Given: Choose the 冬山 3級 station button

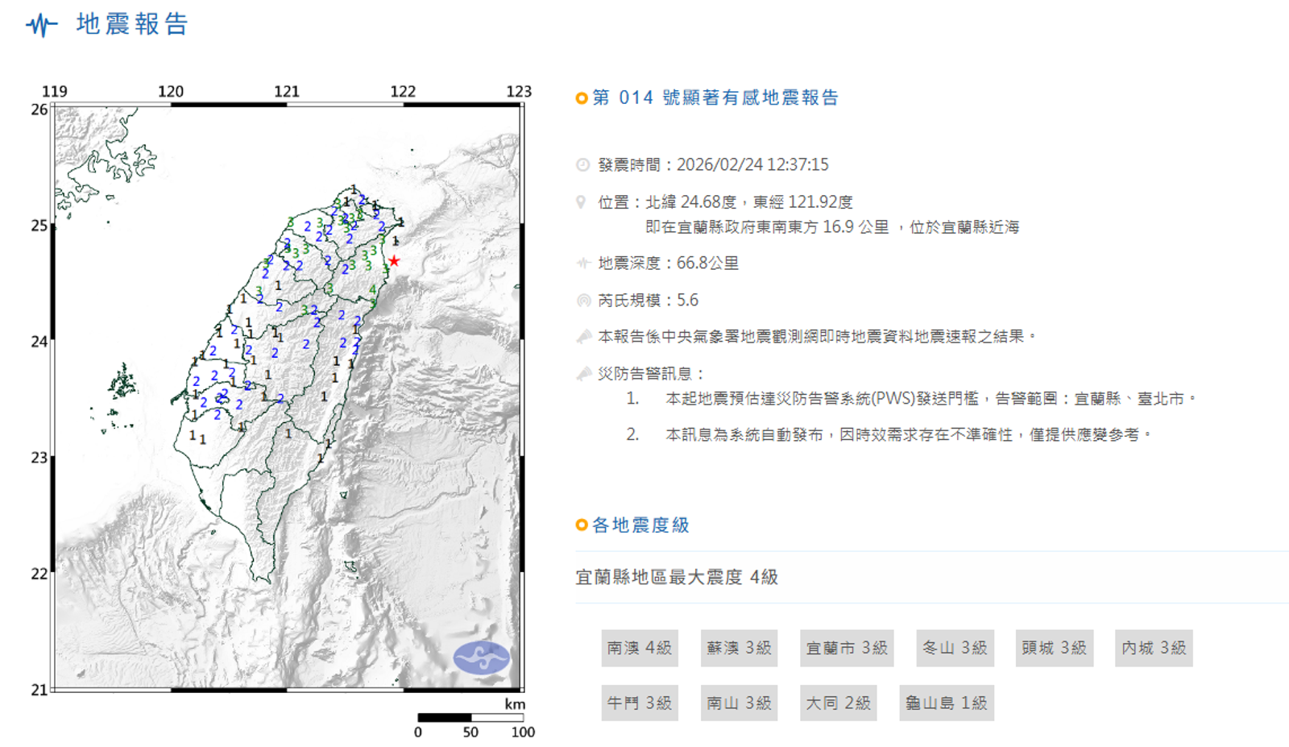Looking at the screenshot, I should click(x=955, y=648).
